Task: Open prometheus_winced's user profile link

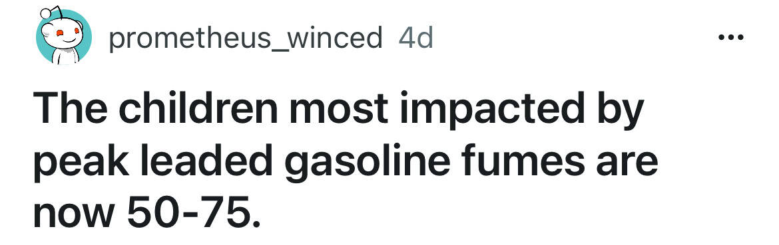Action: (x=246, y=38)
